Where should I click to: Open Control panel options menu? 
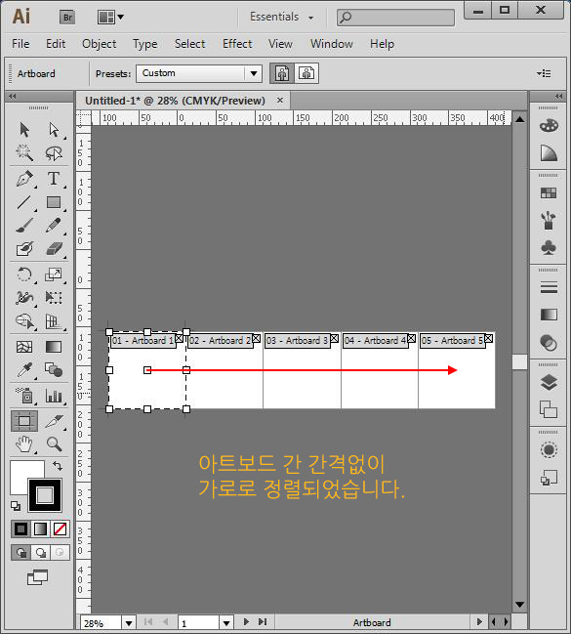click(x=544, y=73)
